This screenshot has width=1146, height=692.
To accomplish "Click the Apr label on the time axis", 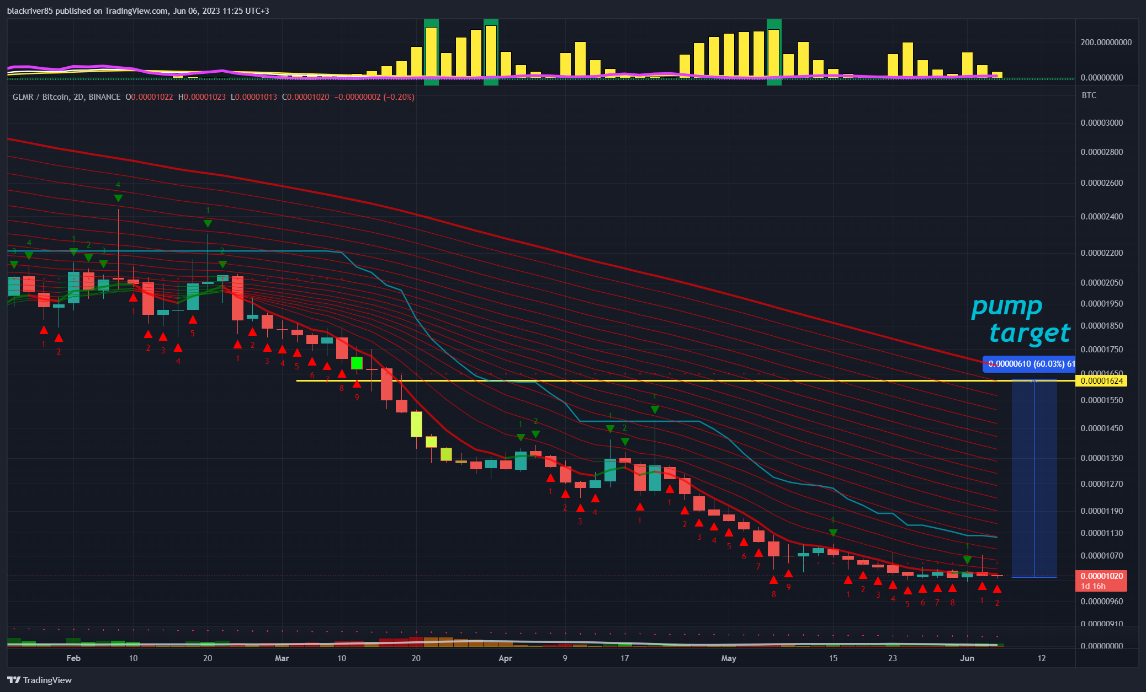I will pos(506,658).
